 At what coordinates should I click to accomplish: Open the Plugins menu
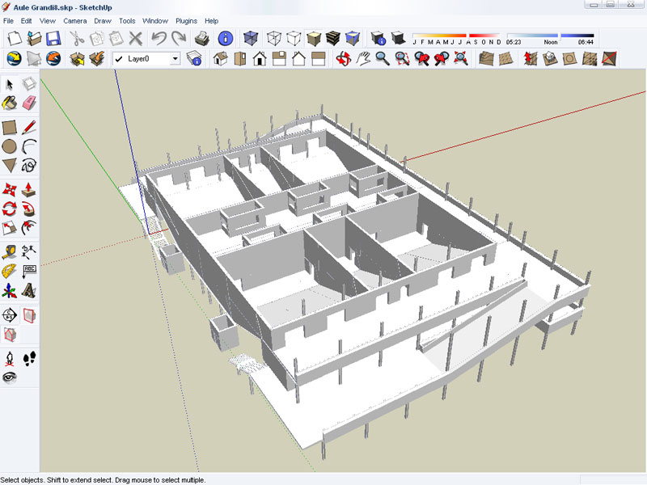pyautogui.click(x=186, y=20)
